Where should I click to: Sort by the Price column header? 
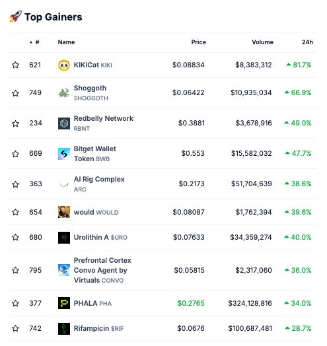coord(198,42)
